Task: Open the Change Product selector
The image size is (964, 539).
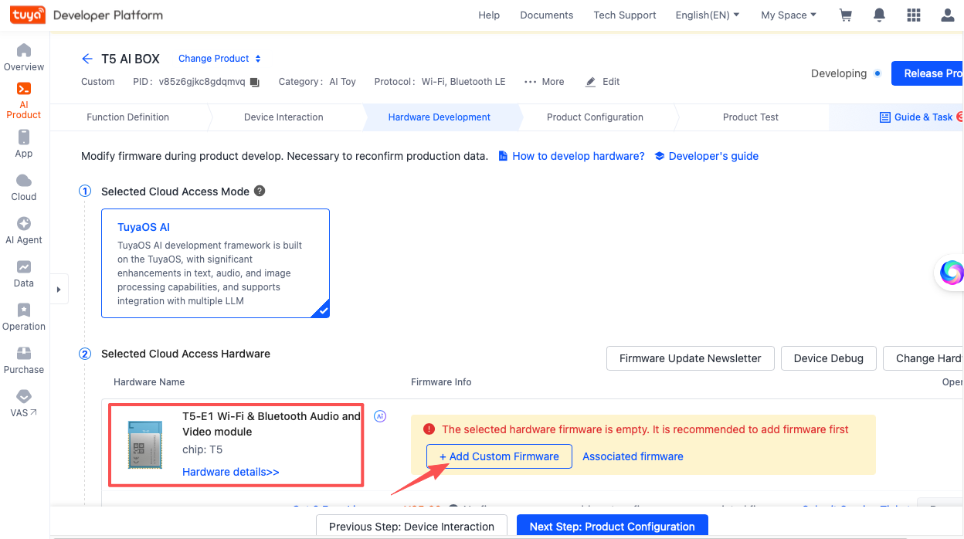Action: point(219,59)
